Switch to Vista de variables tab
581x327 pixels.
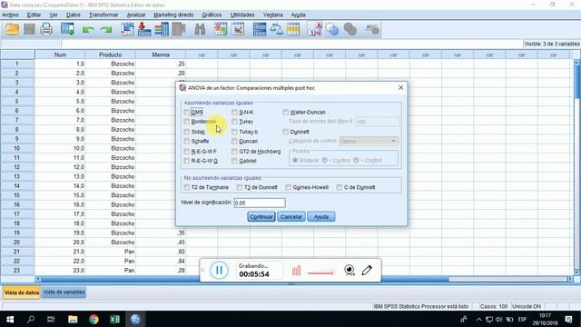pyautogui.click(x=64, y=292)
